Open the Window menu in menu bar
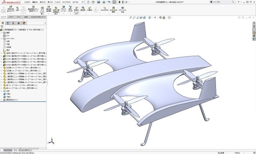Viewport: 256px width, 154px height. pos(66,2)
